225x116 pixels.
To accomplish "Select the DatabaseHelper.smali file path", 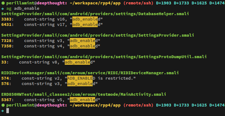I will click(95, 14).
